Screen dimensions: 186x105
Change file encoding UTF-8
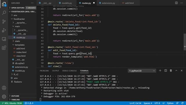[157, 103]
